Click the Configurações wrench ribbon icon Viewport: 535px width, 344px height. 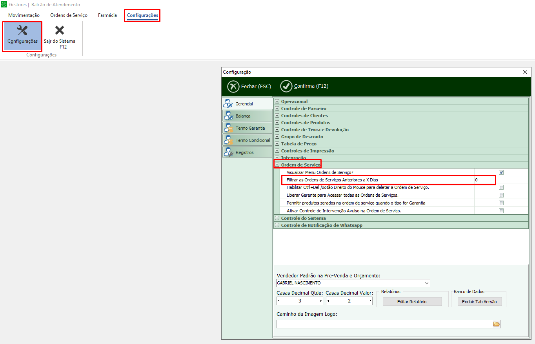coord(22,31)
